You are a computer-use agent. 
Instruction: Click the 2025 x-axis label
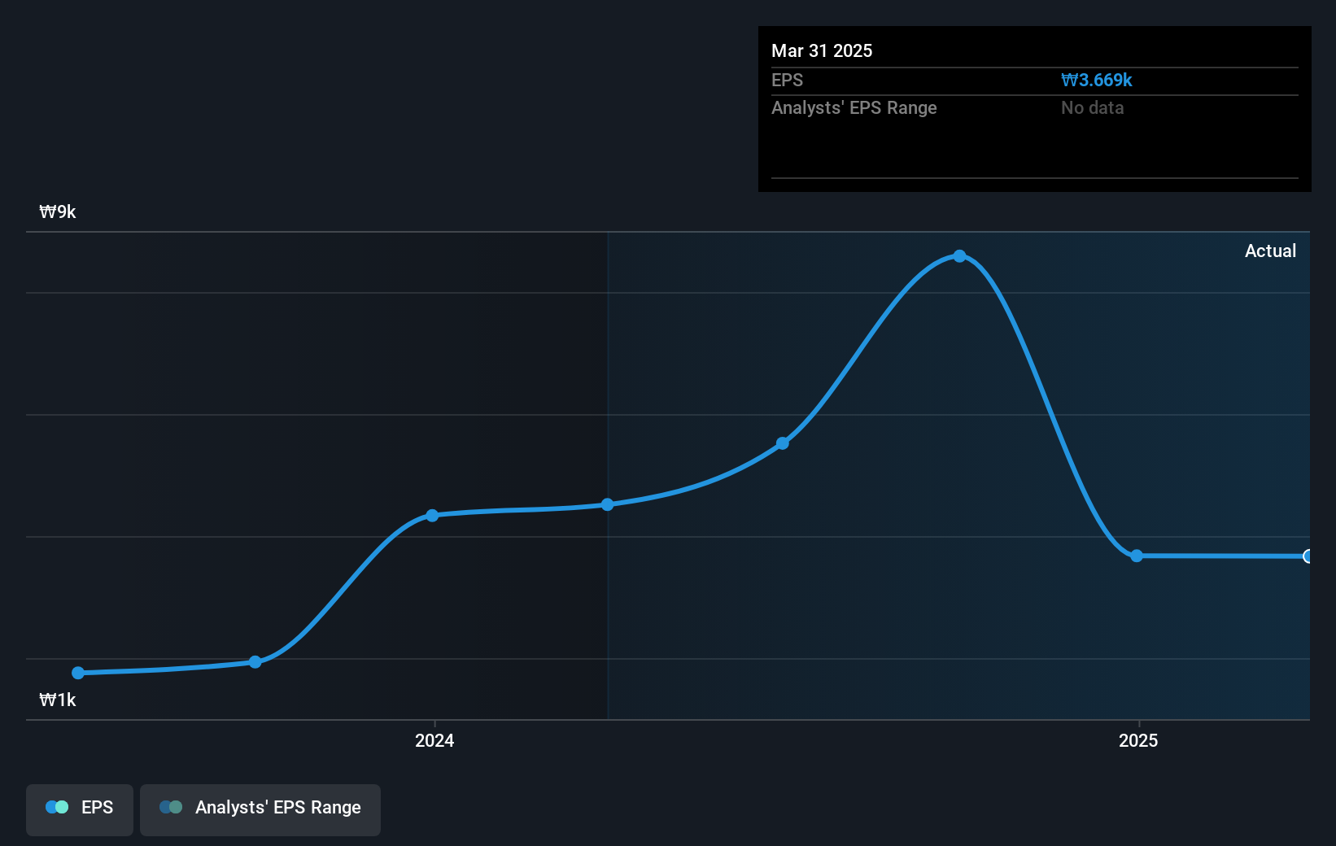point(1138,740)
